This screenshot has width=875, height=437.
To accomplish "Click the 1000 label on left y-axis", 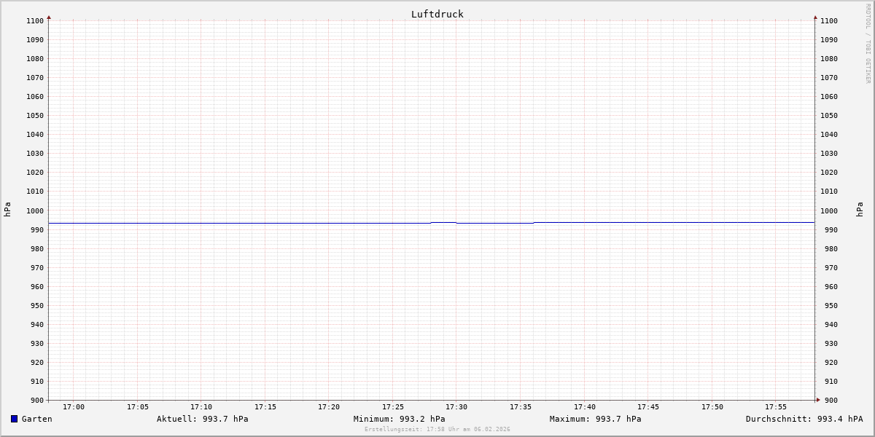I will (x=34, y=210).
